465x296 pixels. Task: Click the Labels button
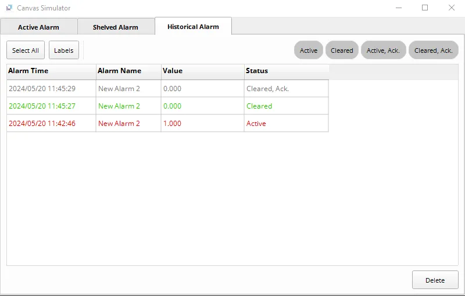tap(64, 50)
